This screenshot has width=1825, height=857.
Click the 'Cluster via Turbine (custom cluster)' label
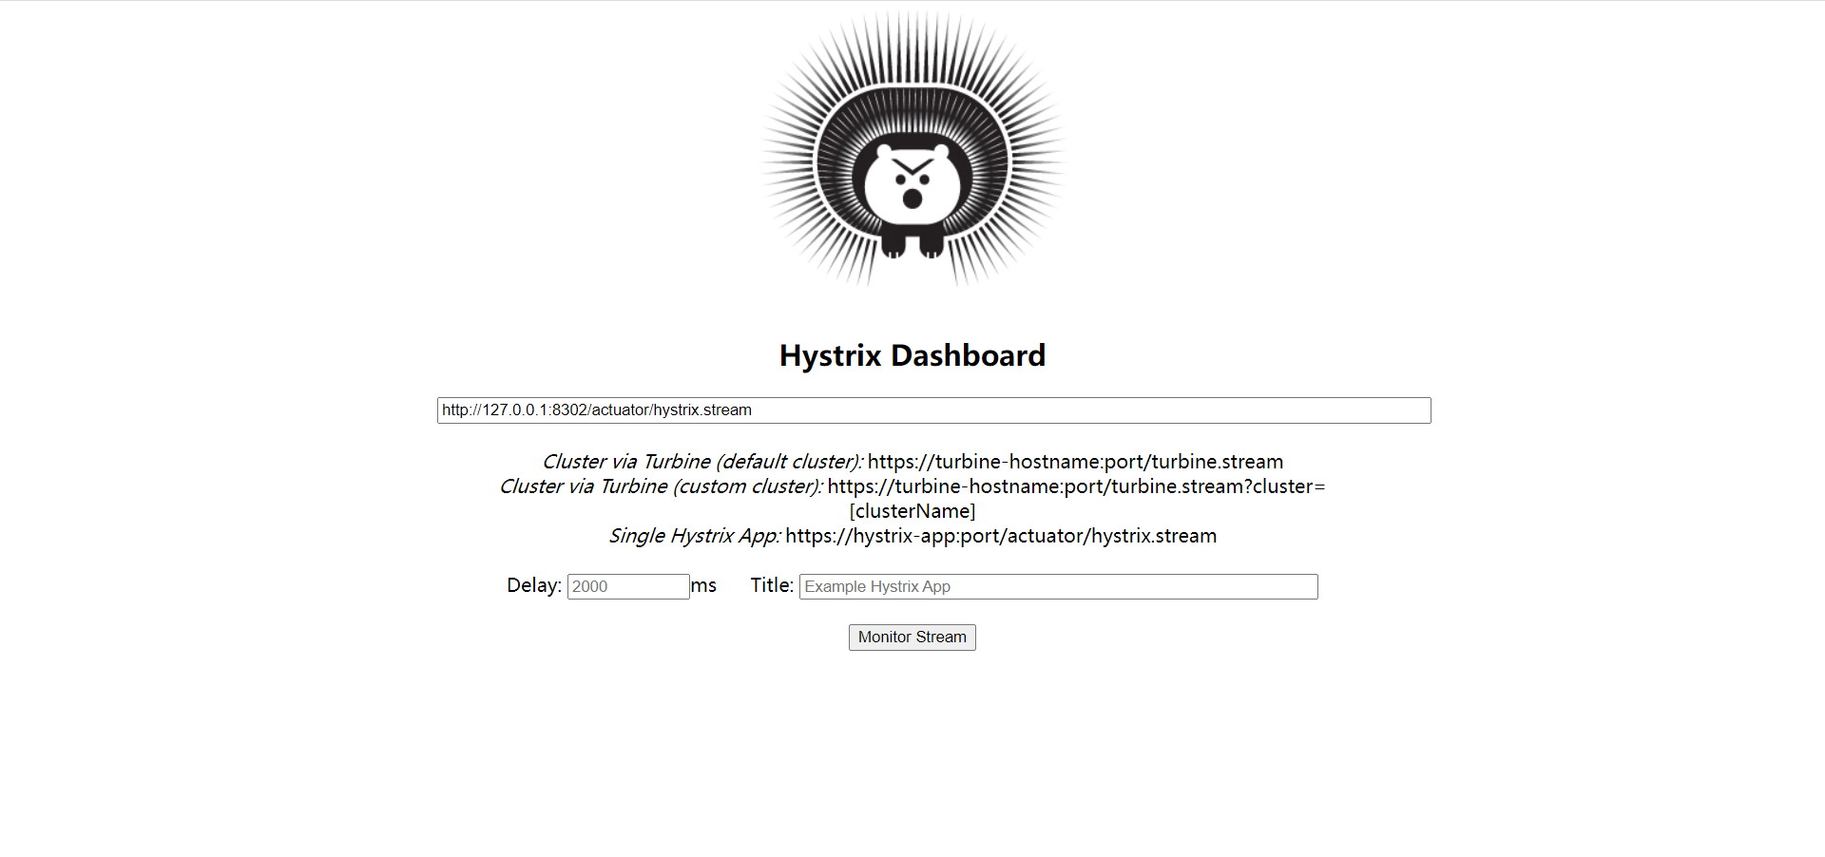pos(661,486)
